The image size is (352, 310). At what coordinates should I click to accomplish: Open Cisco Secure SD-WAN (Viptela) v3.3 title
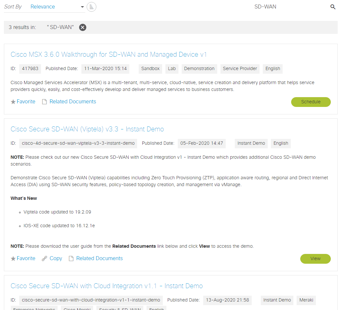pos(87,129)
